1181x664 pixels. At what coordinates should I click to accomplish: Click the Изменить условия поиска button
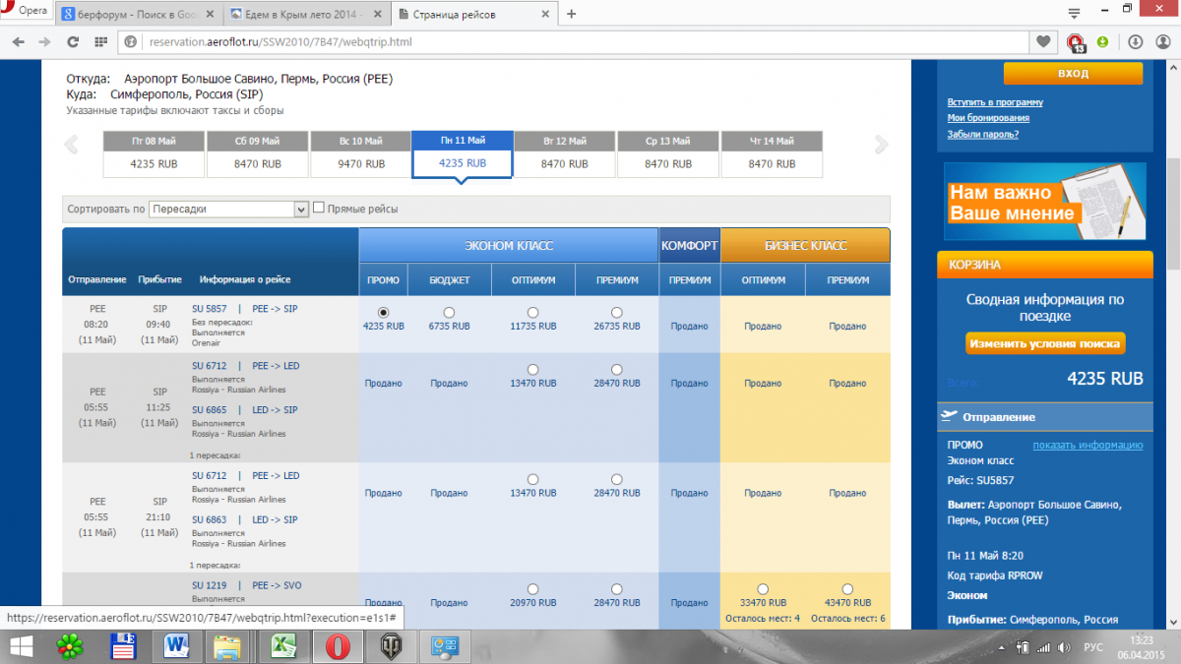[1044, 344]
